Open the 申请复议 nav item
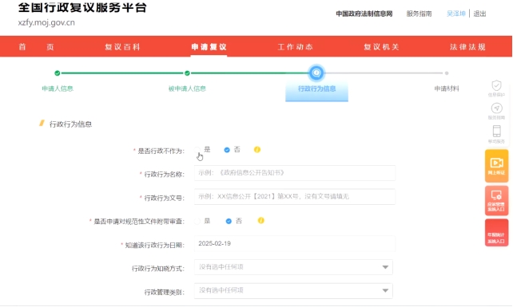The width and height of the screenshot is (513, 307). 209,47
